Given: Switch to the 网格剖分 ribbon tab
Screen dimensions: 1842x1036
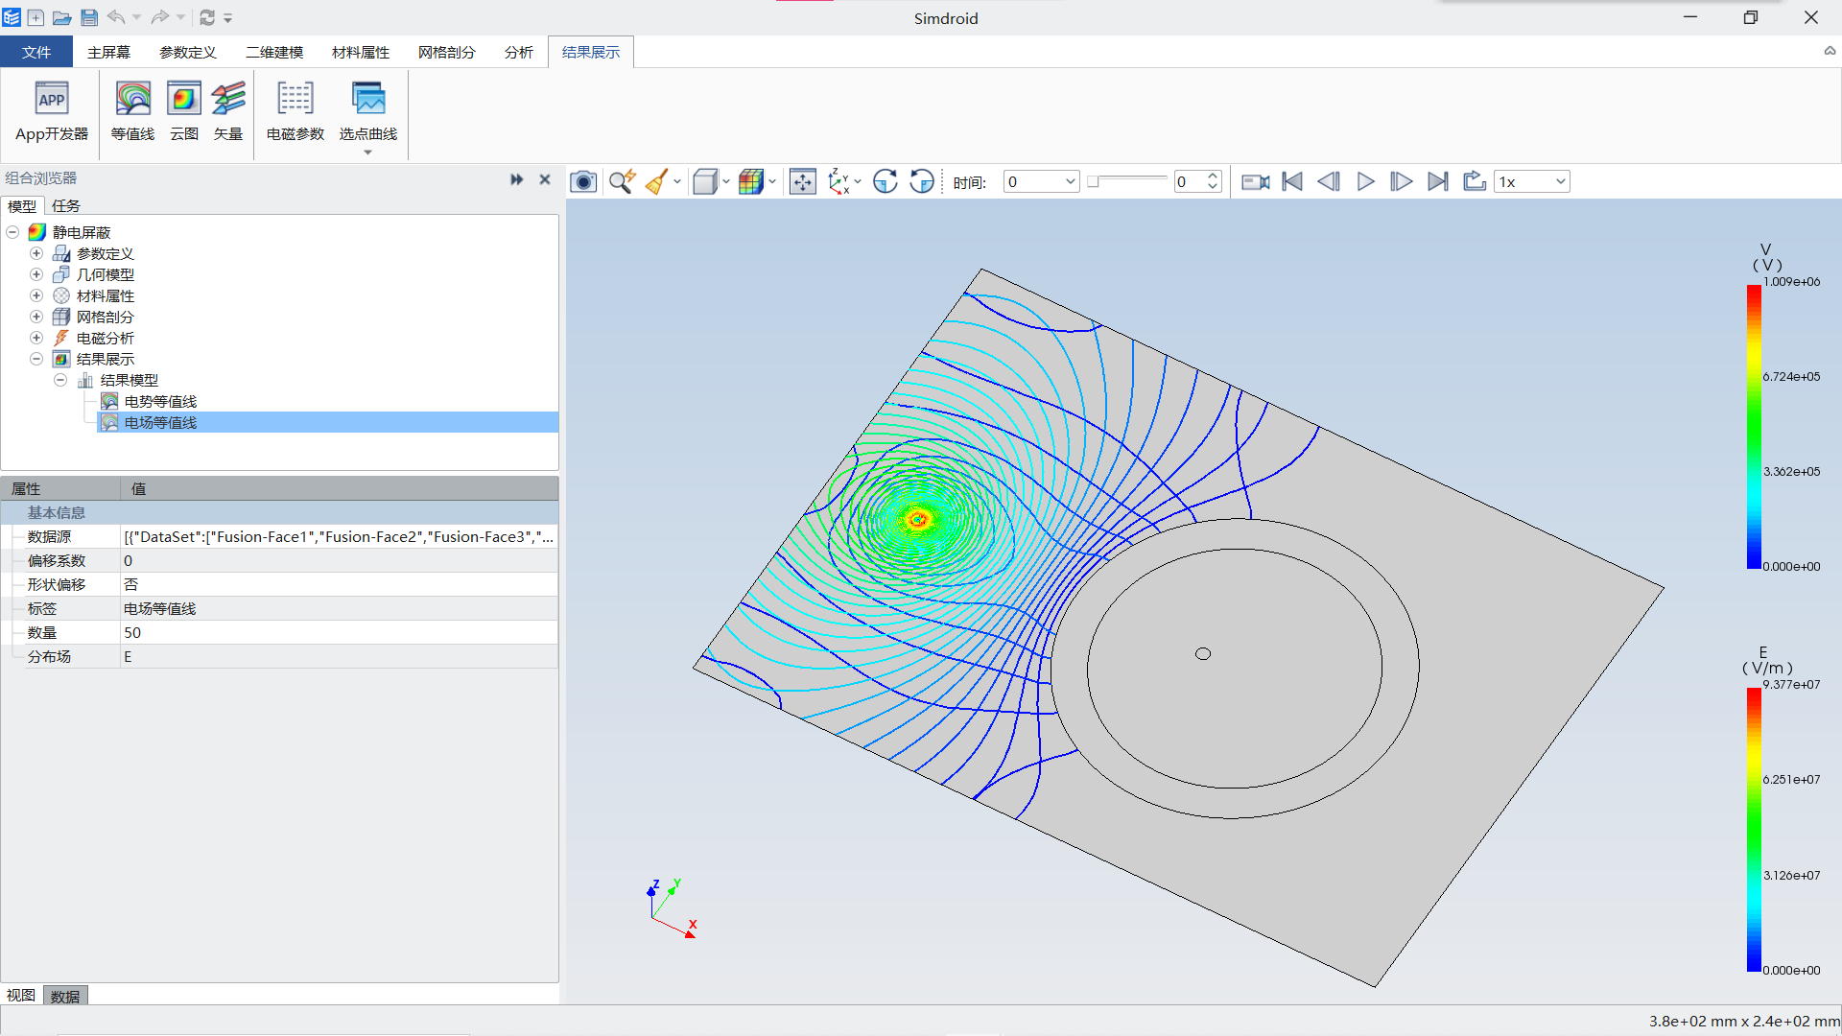Looking at the screenshot, I should [447, 52].
